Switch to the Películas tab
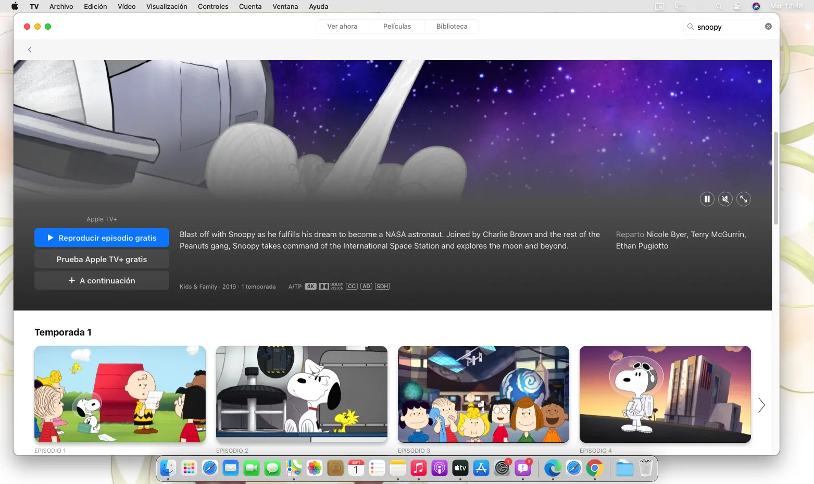The height and width of the screenshot is (484, 814). click(397, 27)
